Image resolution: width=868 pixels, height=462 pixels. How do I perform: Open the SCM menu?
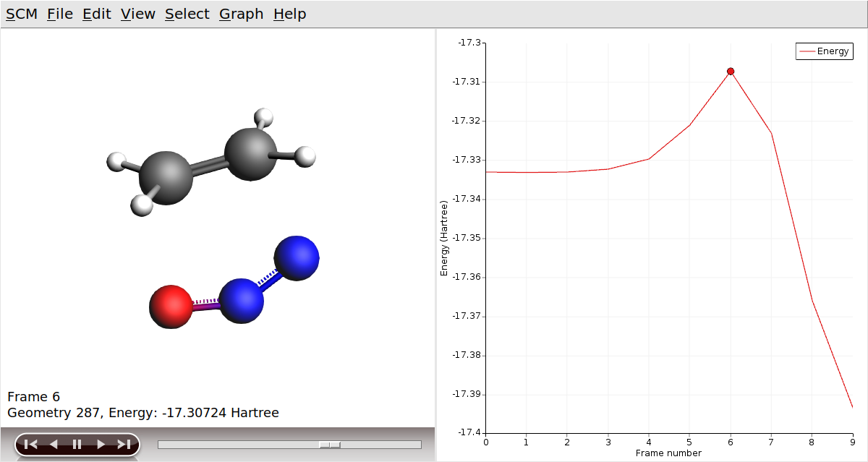(21, 14)
